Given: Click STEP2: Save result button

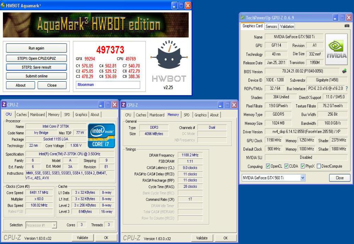Looking at the screenshot, I should [36, 67].
